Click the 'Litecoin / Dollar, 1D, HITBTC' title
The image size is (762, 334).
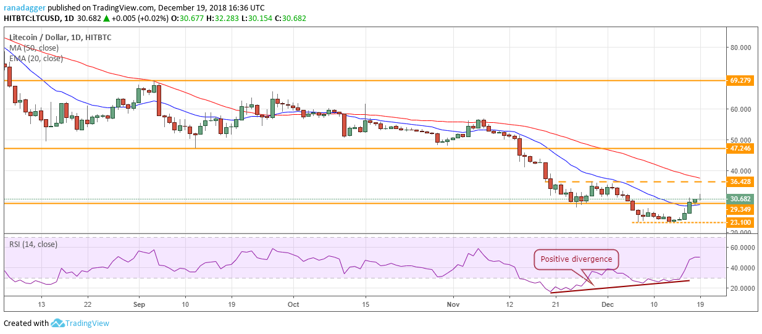point(61,38)
